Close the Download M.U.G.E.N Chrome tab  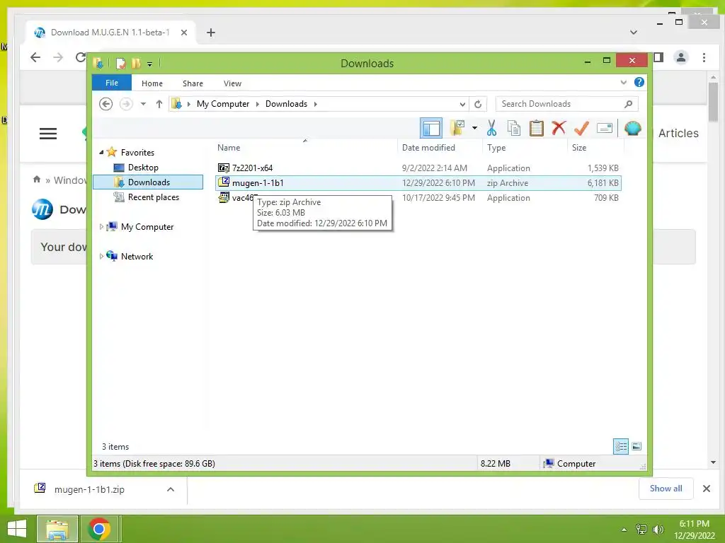pyautogui.click(x=184, y=33)
